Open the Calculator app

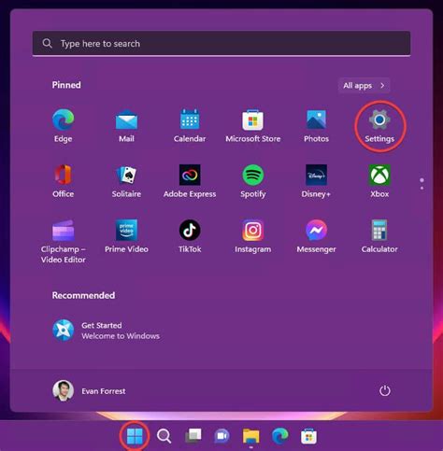tap(379, 236)
